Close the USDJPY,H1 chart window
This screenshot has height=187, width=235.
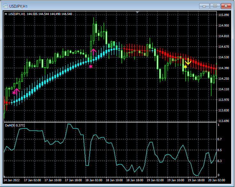[x=226, y=6]
